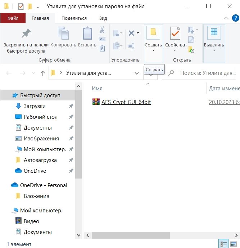Viewport: 240px width, 248px height.
Task: Click the navigation pane down scroll arrow
Action: [78, 235]
